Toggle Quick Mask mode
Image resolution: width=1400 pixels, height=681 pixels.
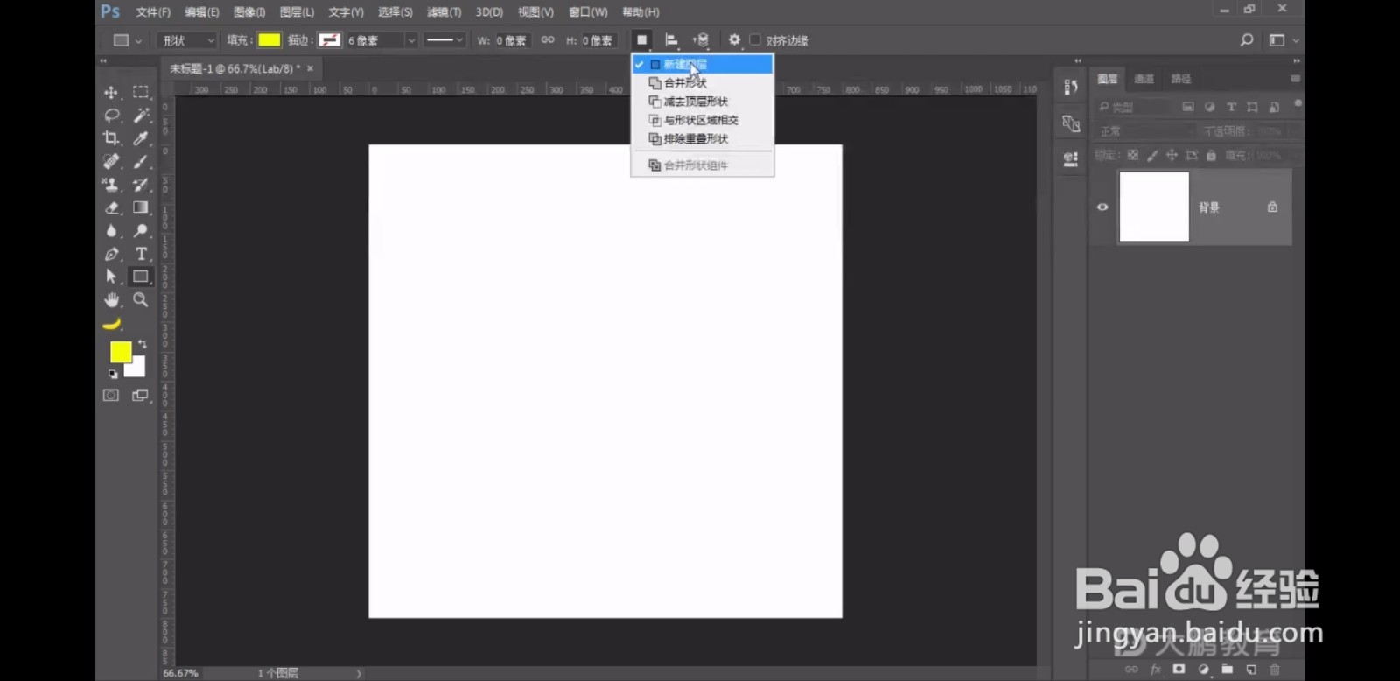[x=111, y=396]
